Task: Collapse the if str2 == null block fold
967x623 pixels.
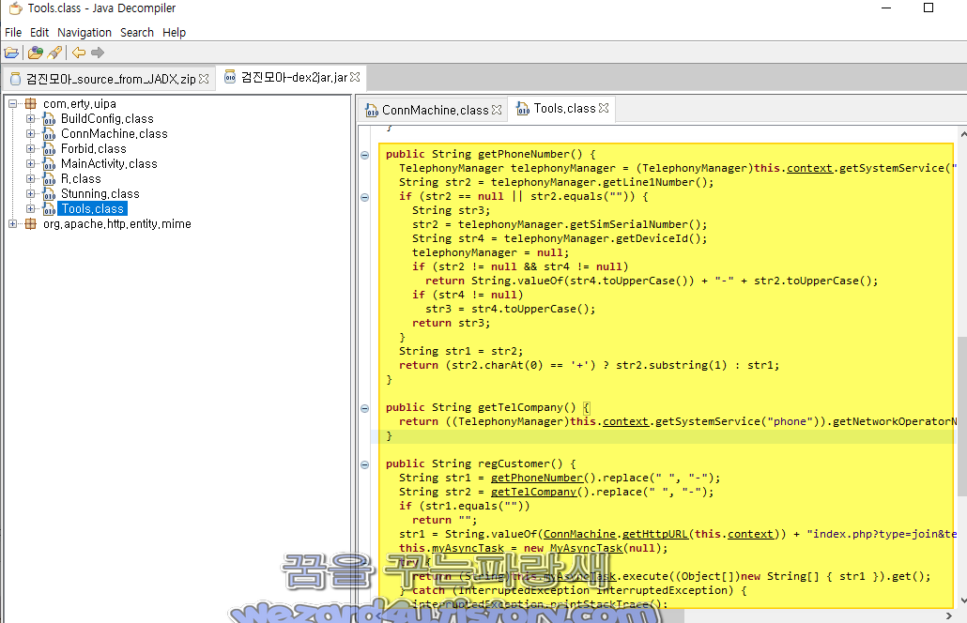Action: 364,197
